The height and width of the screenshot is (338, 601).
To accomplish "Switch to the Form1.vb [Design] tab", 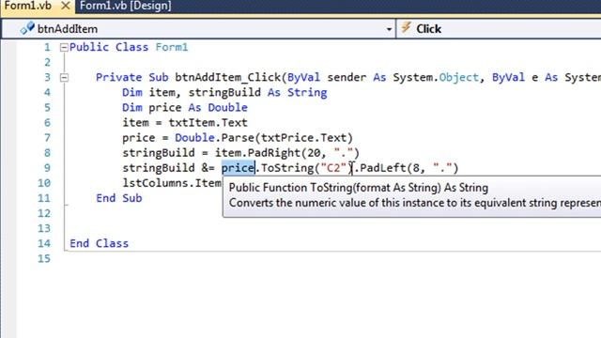I will [125, 6].
